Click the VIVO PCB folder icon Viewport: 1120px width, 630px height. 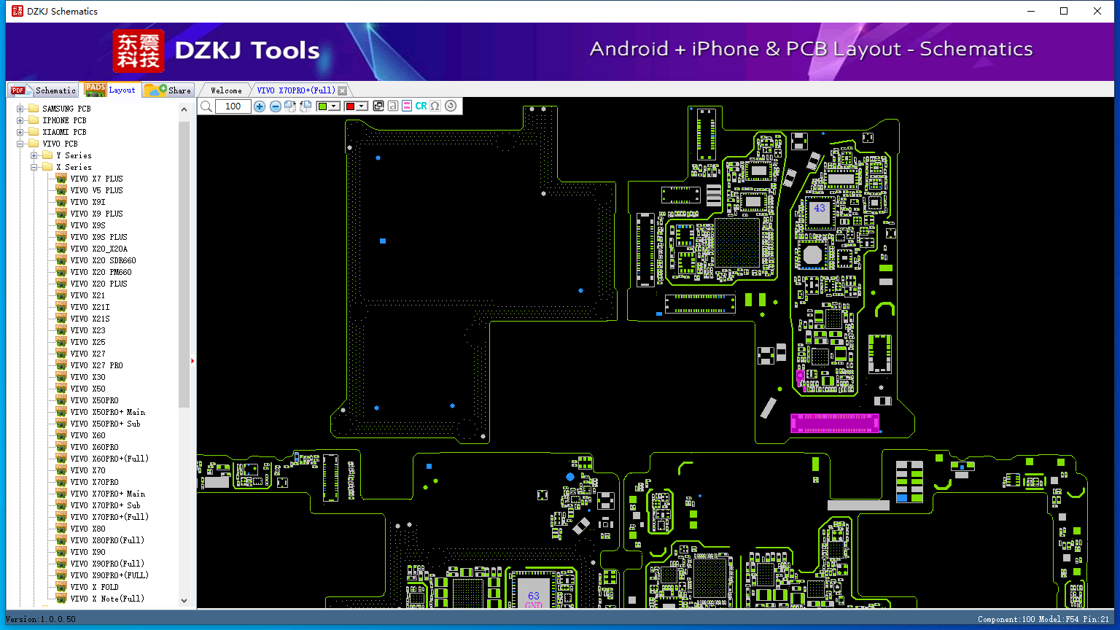click(33, 144)
